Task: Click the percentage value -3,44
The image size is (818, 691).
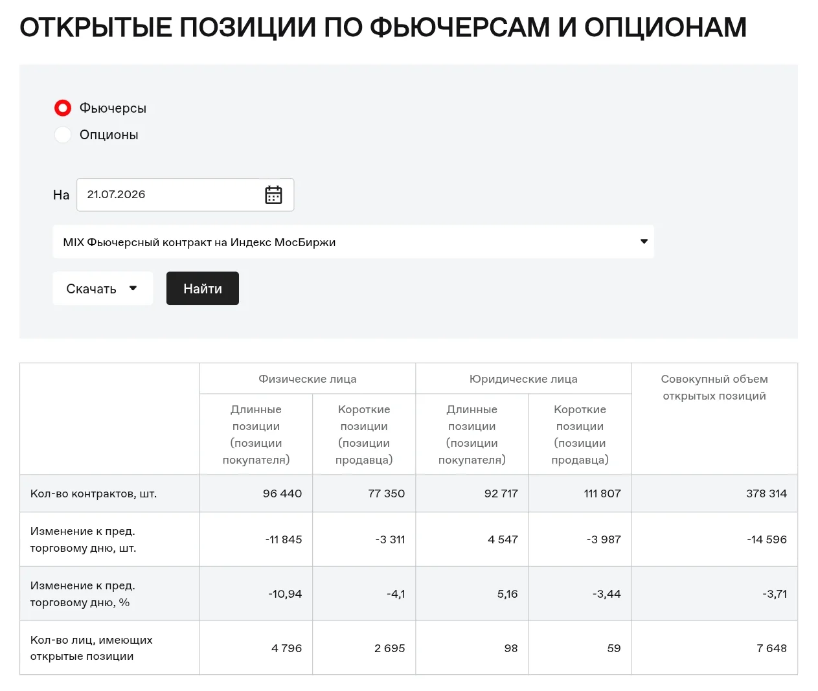Action: click(x=607, y=594)
